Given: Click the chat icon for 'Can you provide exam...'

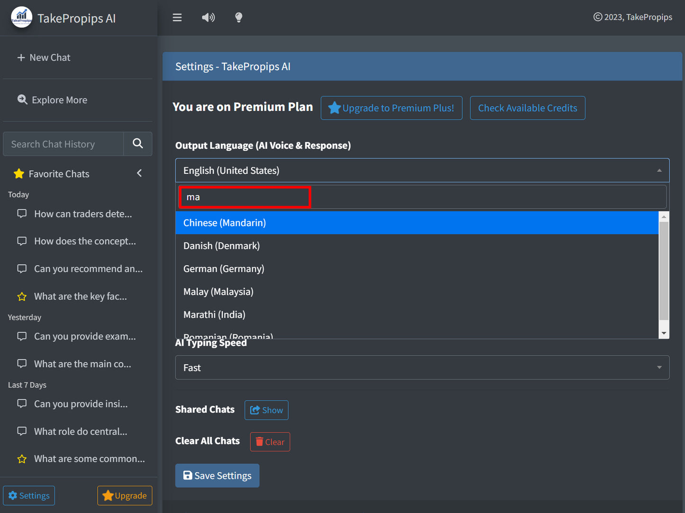Looking at the screenshot, I should pos(22,336).
